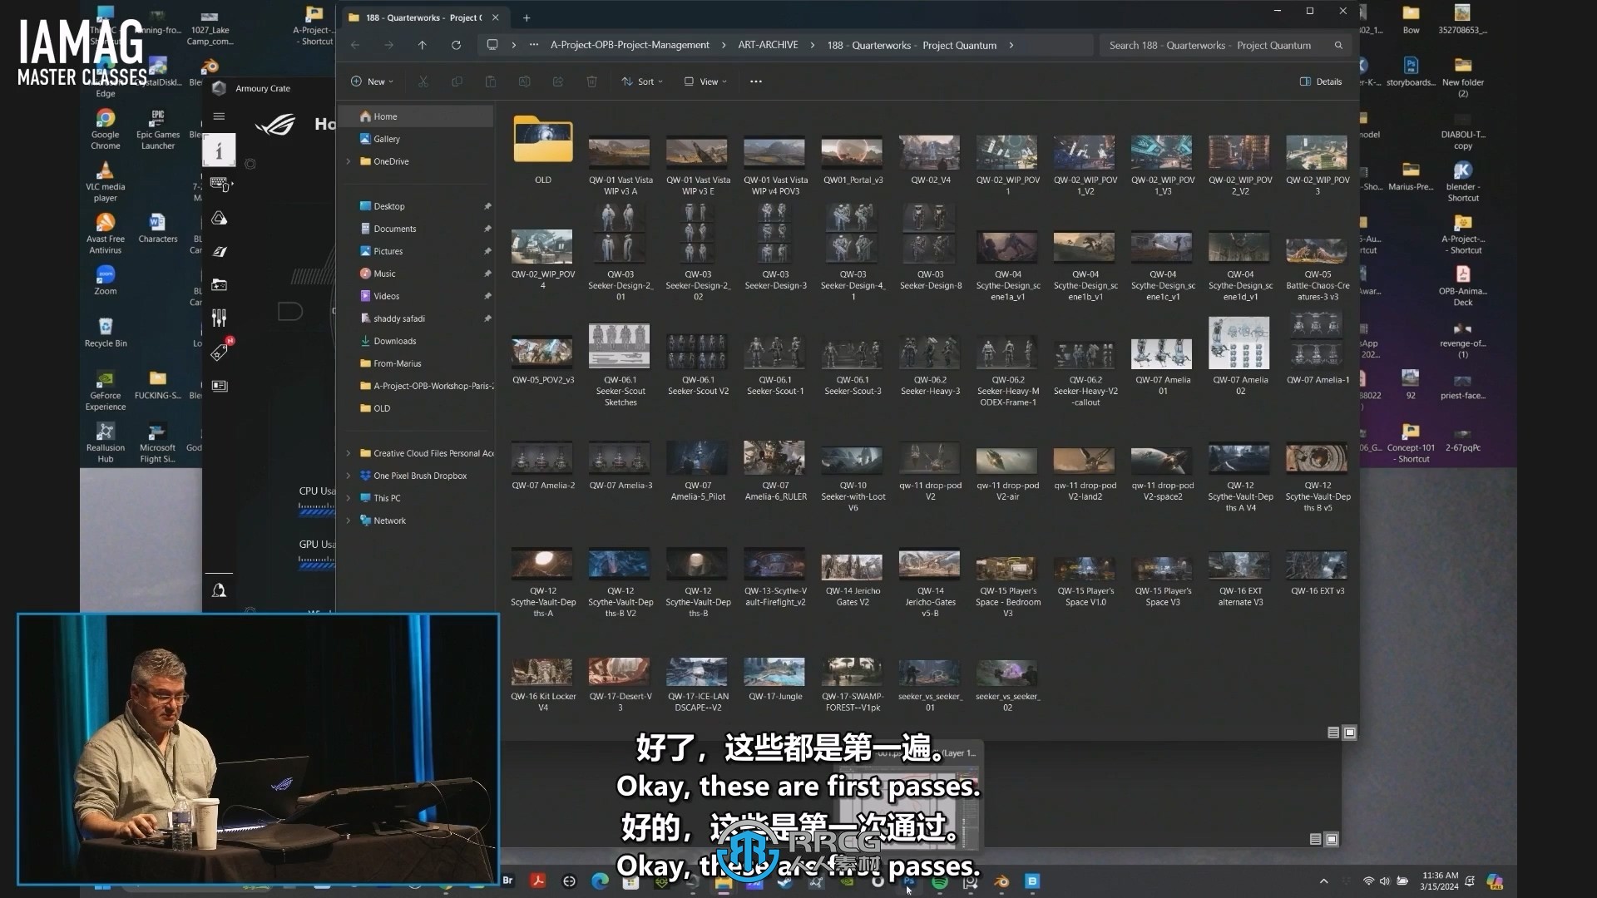This screenshot has width=1597, height=898.
Task: Open Google Chrome desktop icon
Action: click(105, 129)
